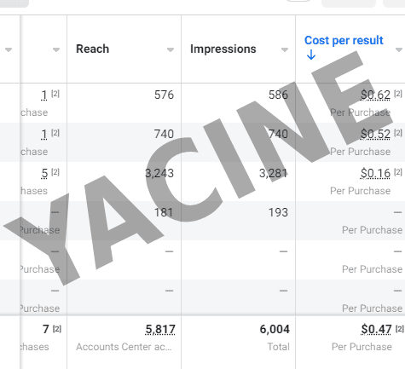Open the results column dropdown arrow
Screen dimensions: 405x369
56,50
